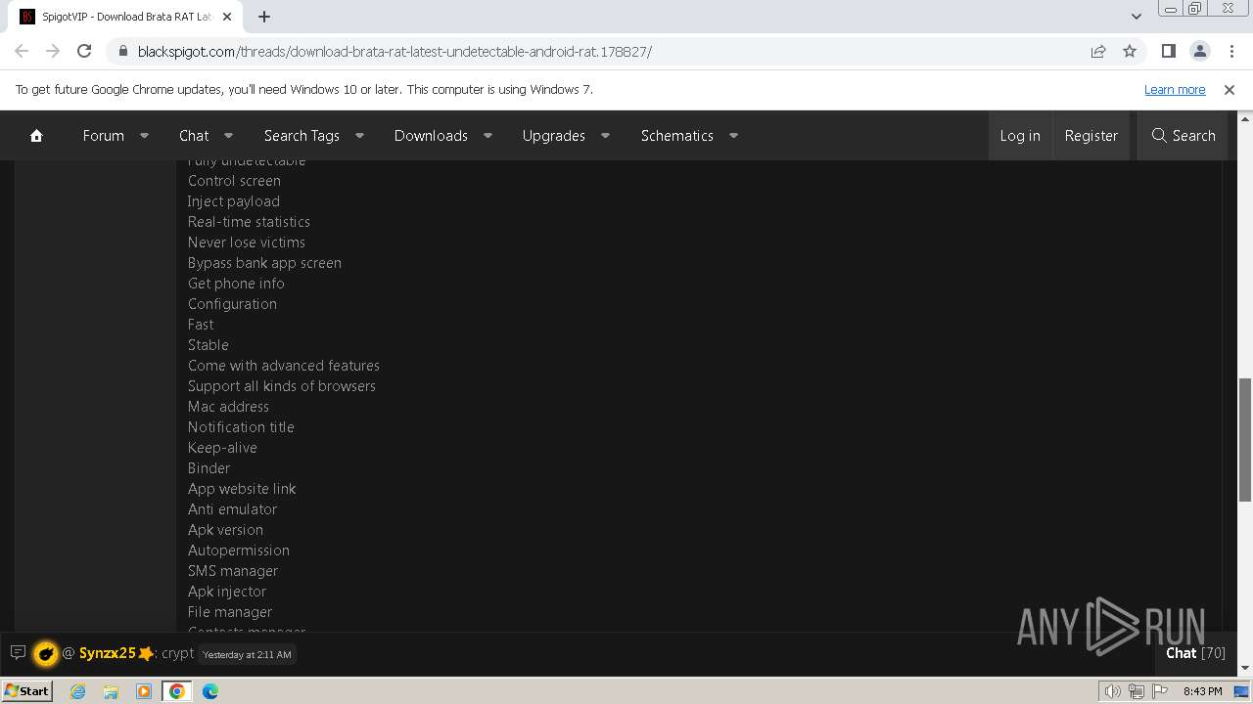Share this page icon in address bar

[x=1098, y=51]
